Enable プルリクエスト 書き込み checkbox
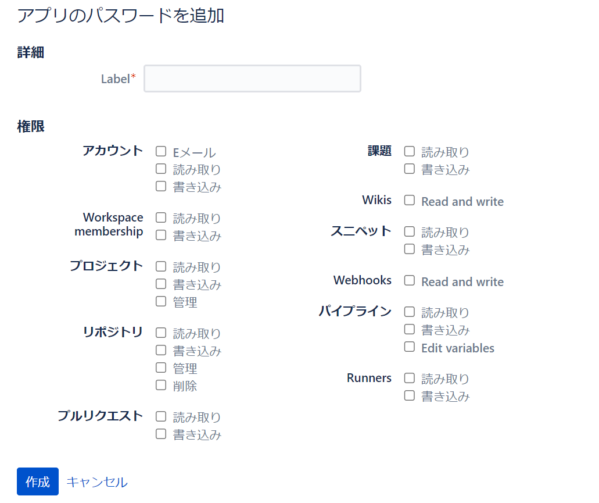The height and width of the screenshot is (503, 599). (161, 434)
